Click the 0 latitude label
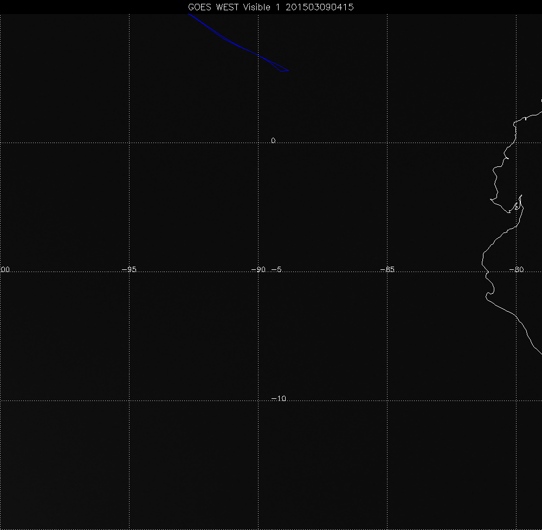 (x=273, y=141)
